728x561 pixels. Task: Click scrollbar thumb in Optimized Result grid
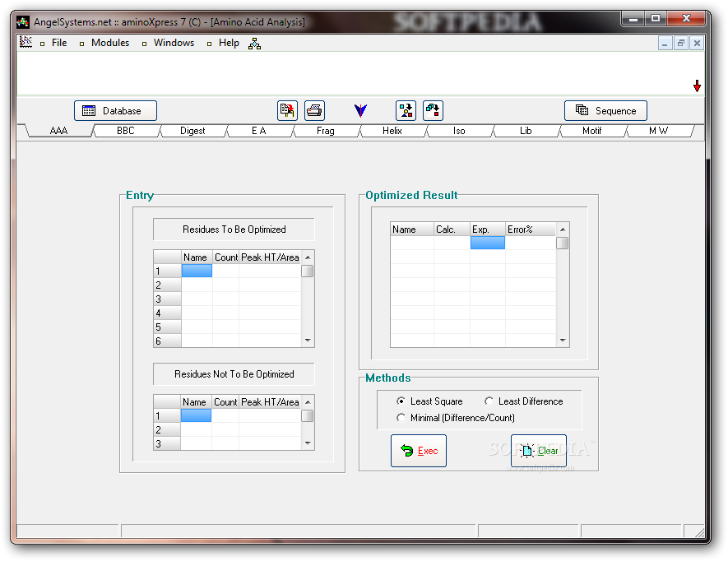563,243
